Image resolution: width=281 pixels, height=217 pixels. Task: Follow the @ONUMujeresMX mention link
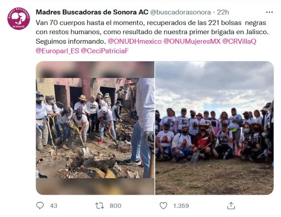(192, 41)
